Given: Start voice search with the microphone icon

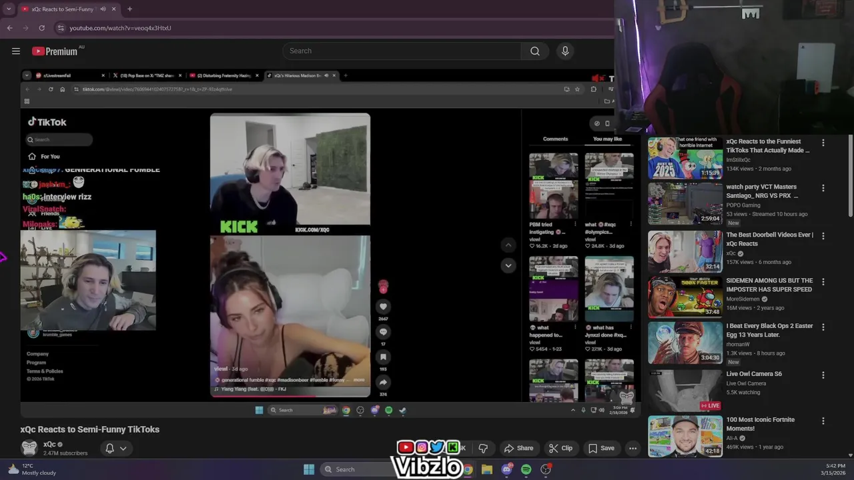Looking at the screenshot, I should (x=565, y=51).
